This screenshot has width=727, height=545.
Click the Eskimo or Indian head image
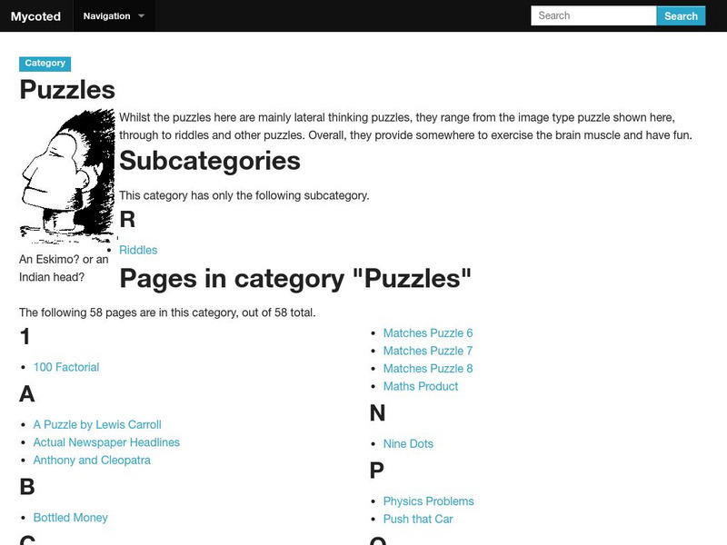67,175
